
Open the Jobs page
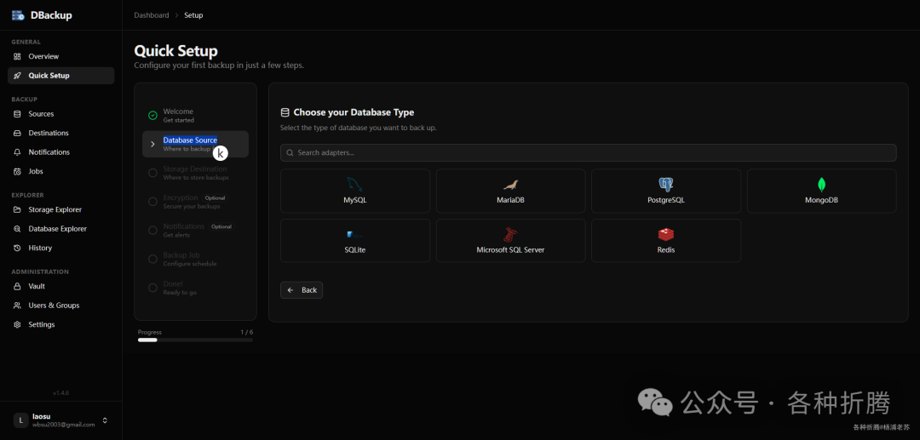[x=61, y=172]
